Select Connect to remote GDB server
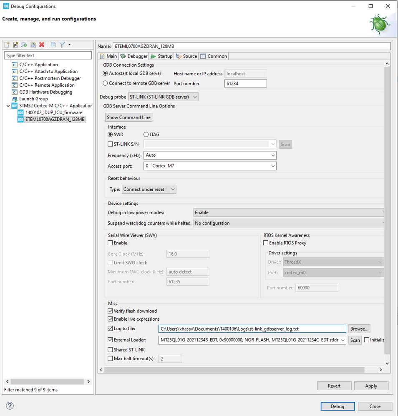The image size is (398, 416). coord(105,83)
